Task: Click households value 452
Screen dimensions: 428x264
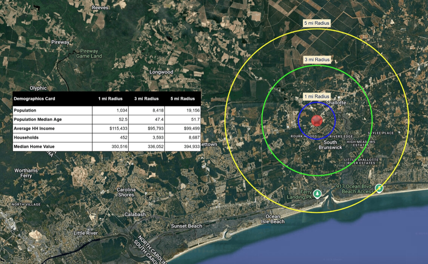Action: (x=124, y=137)
